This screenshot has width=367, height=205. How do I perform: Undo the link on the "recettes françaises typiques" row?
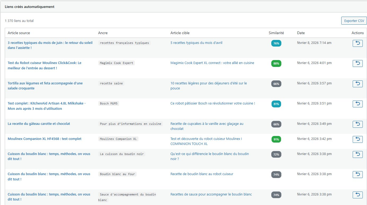tap(358, 43)
